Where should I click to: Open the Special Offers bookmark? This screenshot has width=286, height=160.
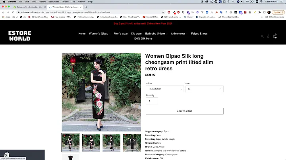[x=151, y=17]
